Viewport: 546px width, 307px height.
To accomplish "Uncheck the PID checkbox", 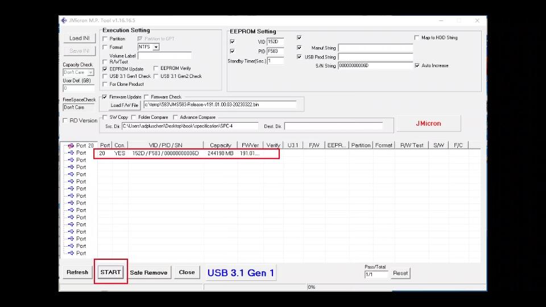I will 232,51.
